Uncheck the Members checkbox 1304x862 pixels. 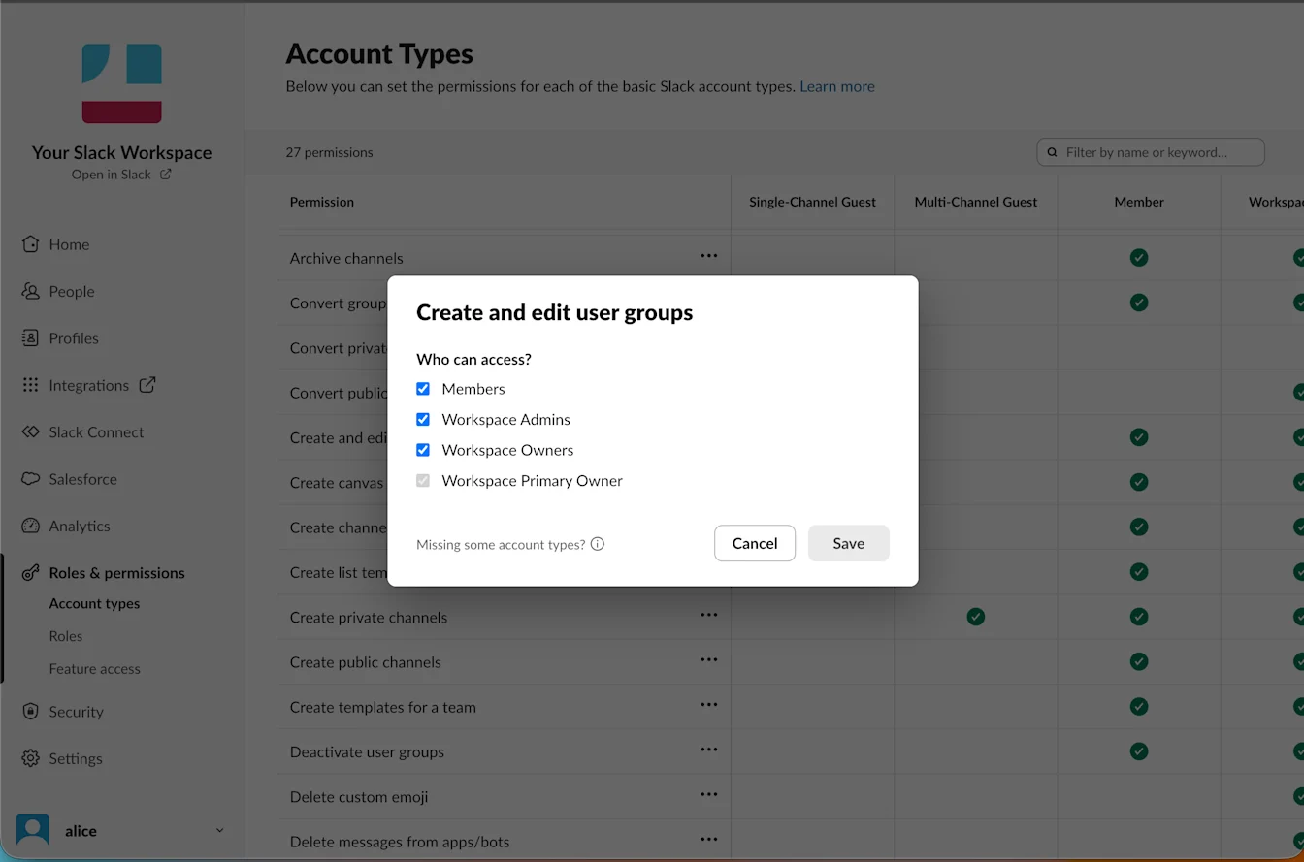tap(423, 389)
